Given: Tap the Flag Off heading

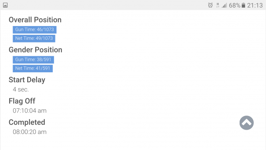Looking at the screenshot, I should (22, 101).
